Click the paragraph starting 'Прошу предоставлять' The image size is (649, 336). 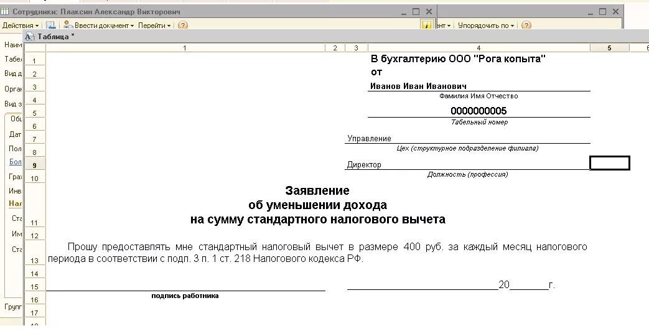coord(317,253)
